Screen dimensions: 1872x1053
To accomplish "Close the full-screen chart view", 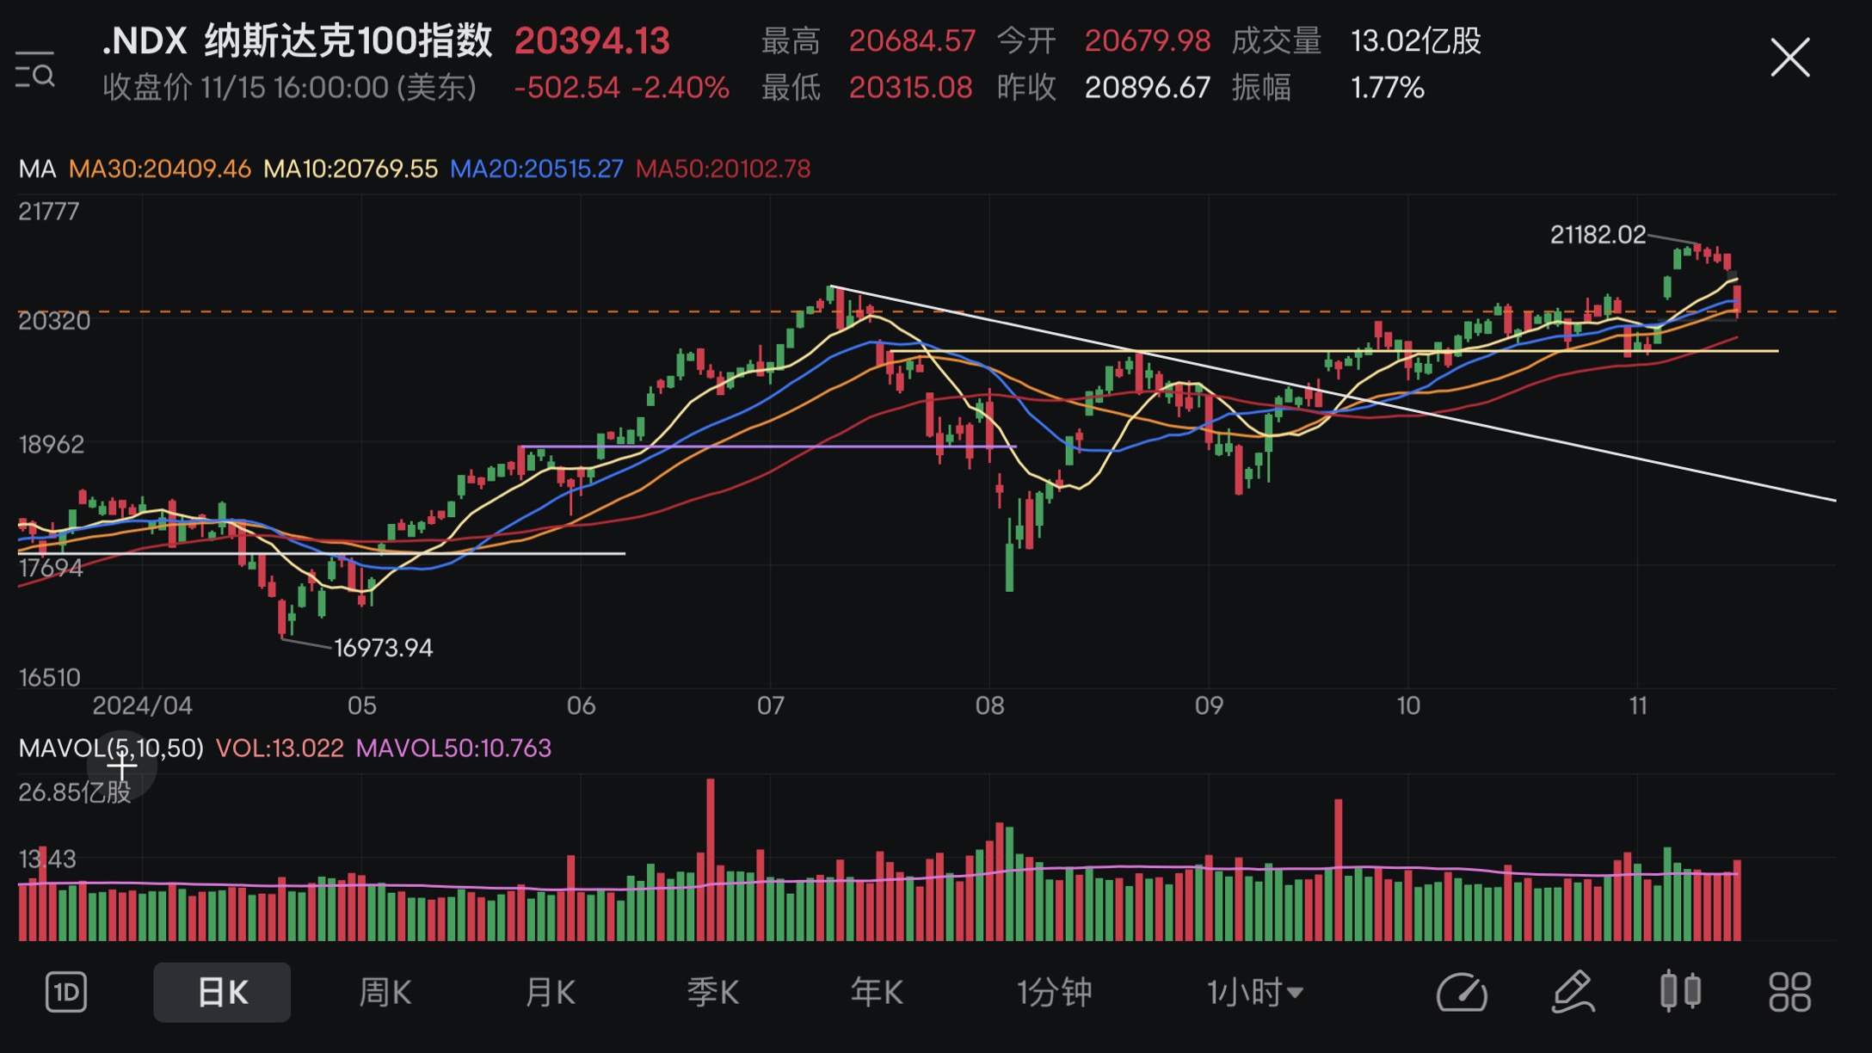I will pyautogui.click(x=1790, y=58).
